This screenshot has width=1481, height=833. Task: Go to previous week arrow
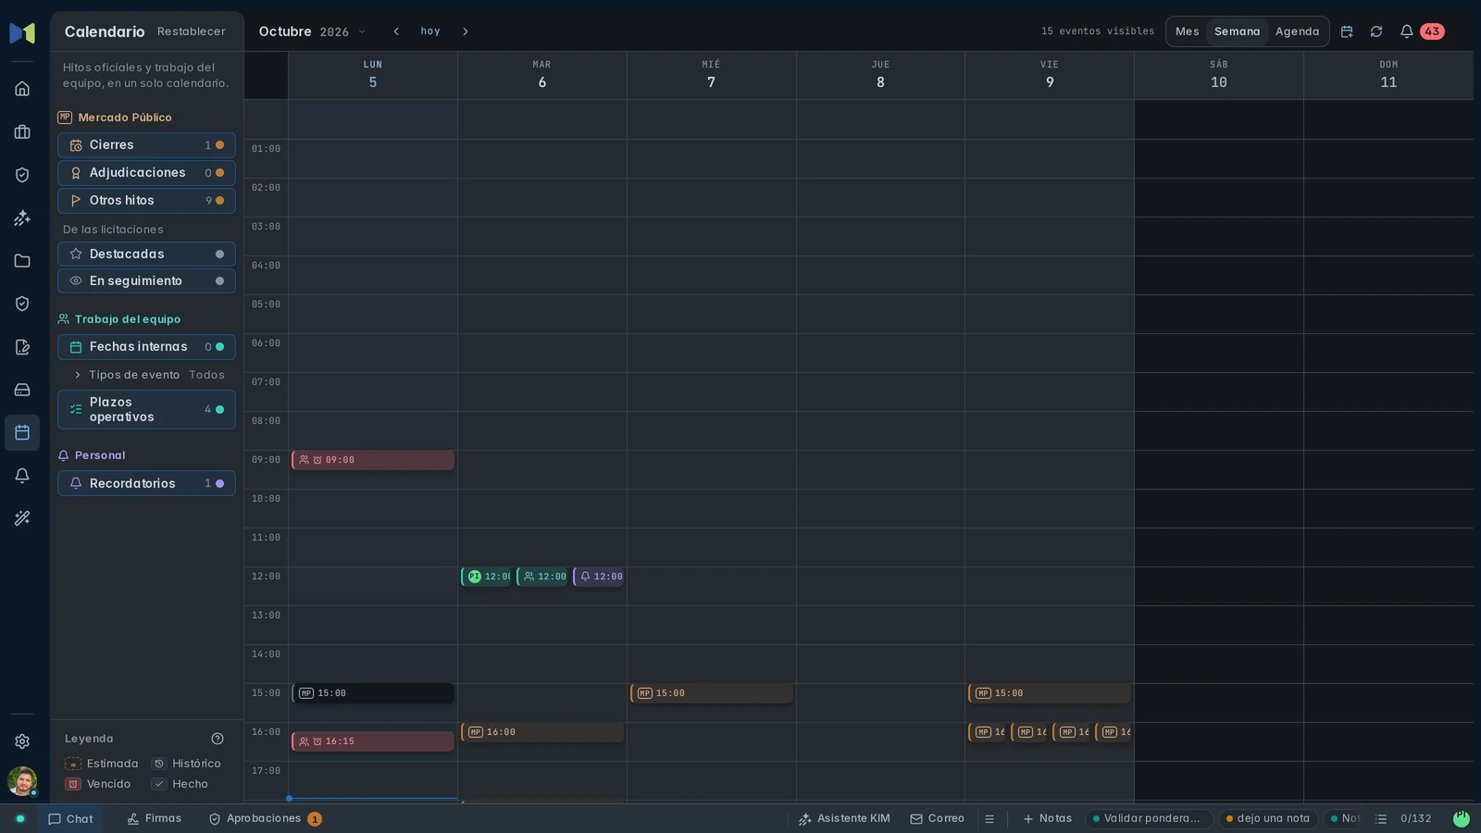pos(396,31)
